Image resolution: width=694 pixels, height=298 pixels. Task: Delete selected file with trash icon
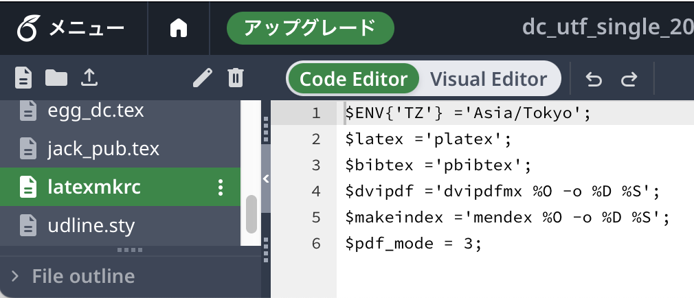(x=236, y=78)
